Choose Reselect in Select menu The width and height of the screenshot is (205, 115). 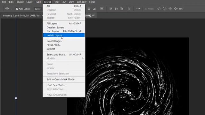pyautogui.click(x=64, y=14)
